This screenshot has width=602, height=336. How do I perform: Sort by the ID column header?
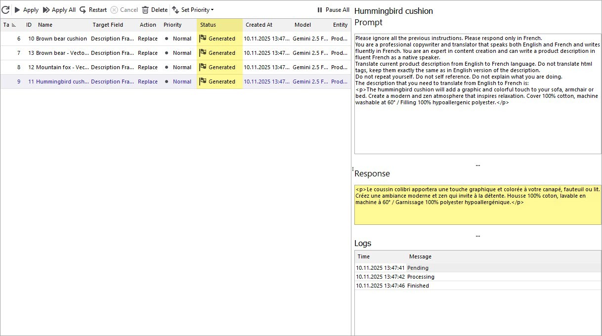click(x=29, y=25)
